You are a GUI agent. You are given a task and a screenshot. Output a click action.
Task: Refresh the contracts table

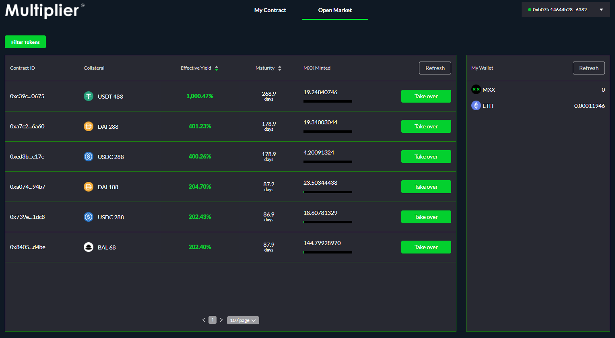[x=435, y=68]
